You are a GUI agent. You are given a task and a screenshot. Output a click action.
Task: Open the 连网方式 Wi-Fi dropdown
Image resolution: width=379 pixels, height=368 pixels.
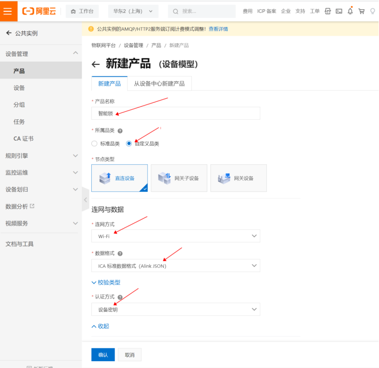pyautogui.click(x=176, y=236)
